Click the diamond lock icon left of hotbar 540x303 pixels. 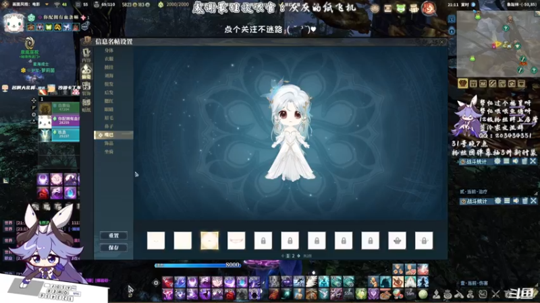click(156, 283)
